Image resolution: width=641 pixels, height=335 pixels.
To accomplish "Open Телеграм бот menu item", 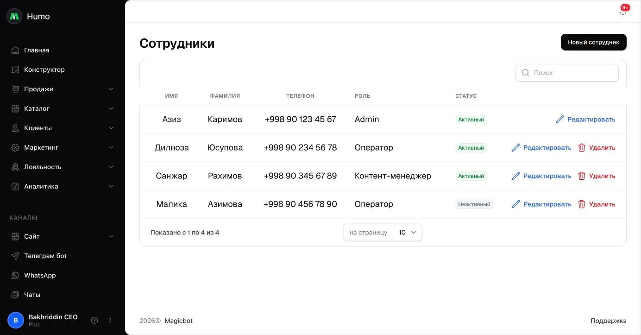I will (x=63, y=256).
